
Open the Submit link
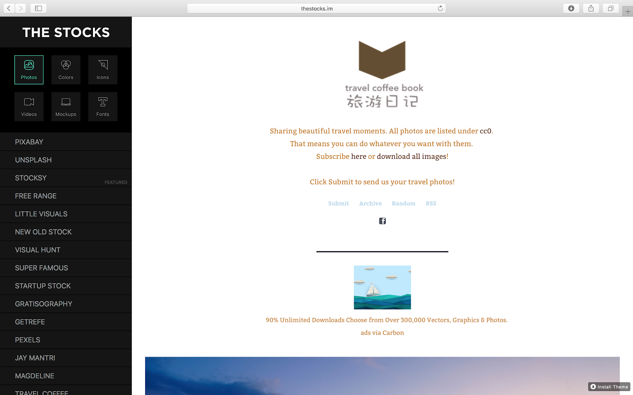point(339,203)
